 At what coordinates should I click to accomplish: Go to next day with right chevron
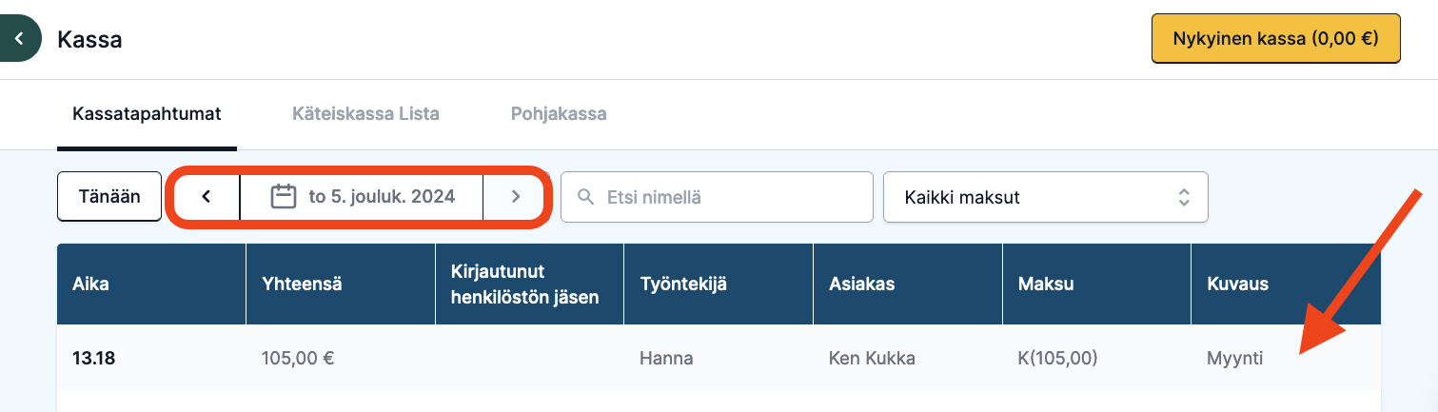515,197
